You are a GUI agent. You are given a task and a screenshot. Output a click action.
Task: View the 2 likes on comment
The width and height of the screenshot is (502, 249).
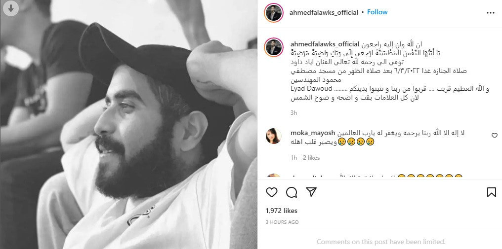pos(311,158)
